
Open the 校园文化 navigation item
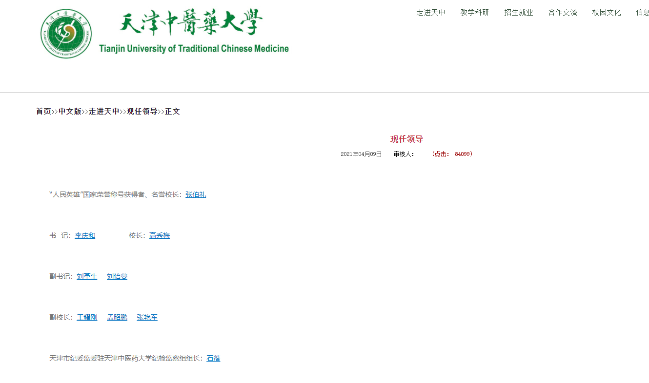point(606,13)
